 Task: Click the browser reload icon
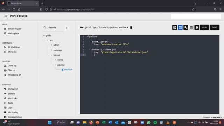point(14,9)
